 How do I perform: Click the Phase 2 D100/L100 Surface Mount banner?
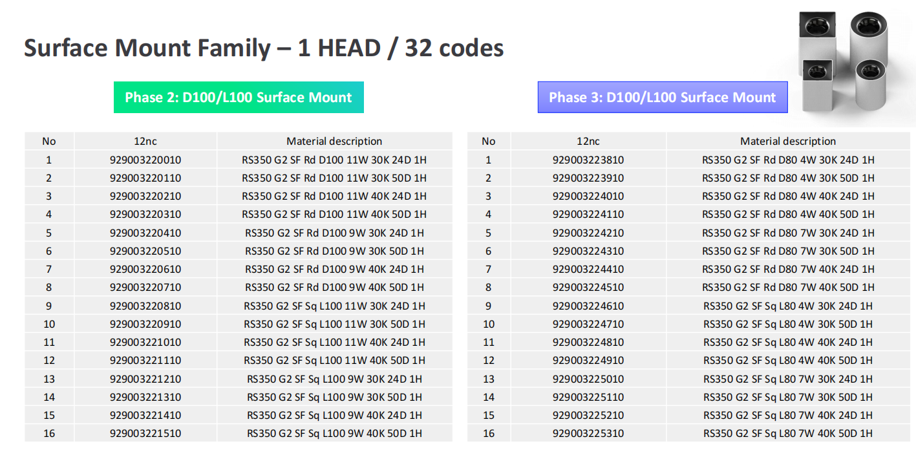(239, 98)
